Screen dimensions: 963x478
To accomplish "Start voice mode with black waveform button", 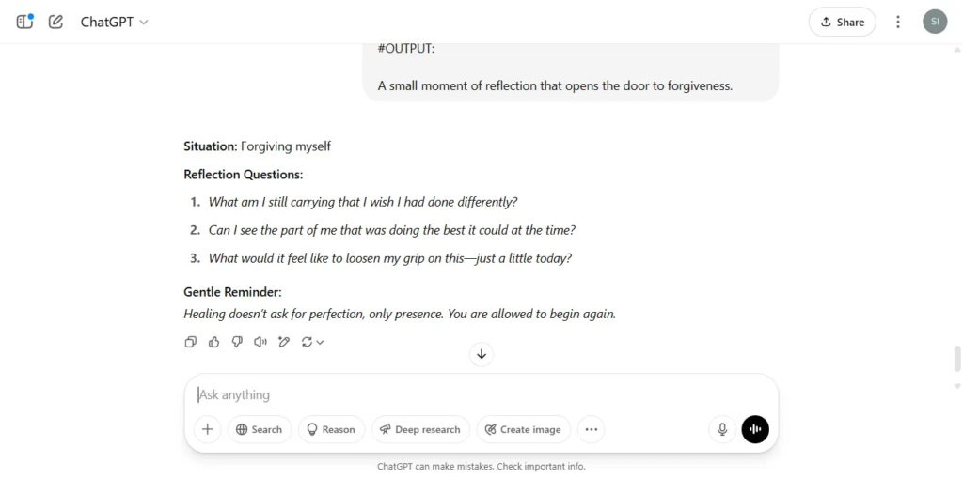I will click(755, 429).
